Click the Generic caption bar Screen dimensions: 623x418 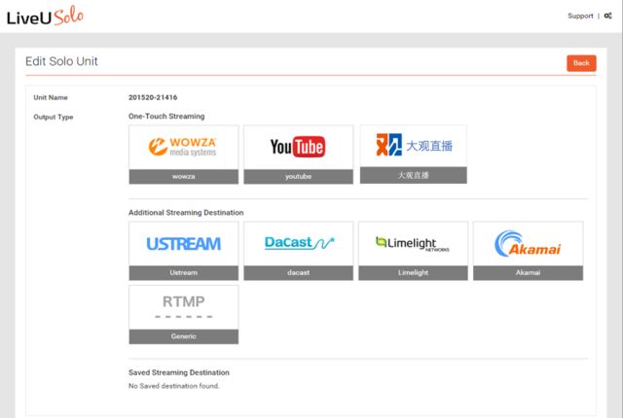pos(184,336)
